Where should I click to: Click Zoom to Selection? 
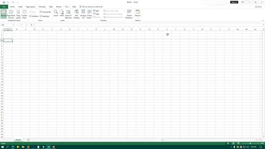[x=68, y=14]
